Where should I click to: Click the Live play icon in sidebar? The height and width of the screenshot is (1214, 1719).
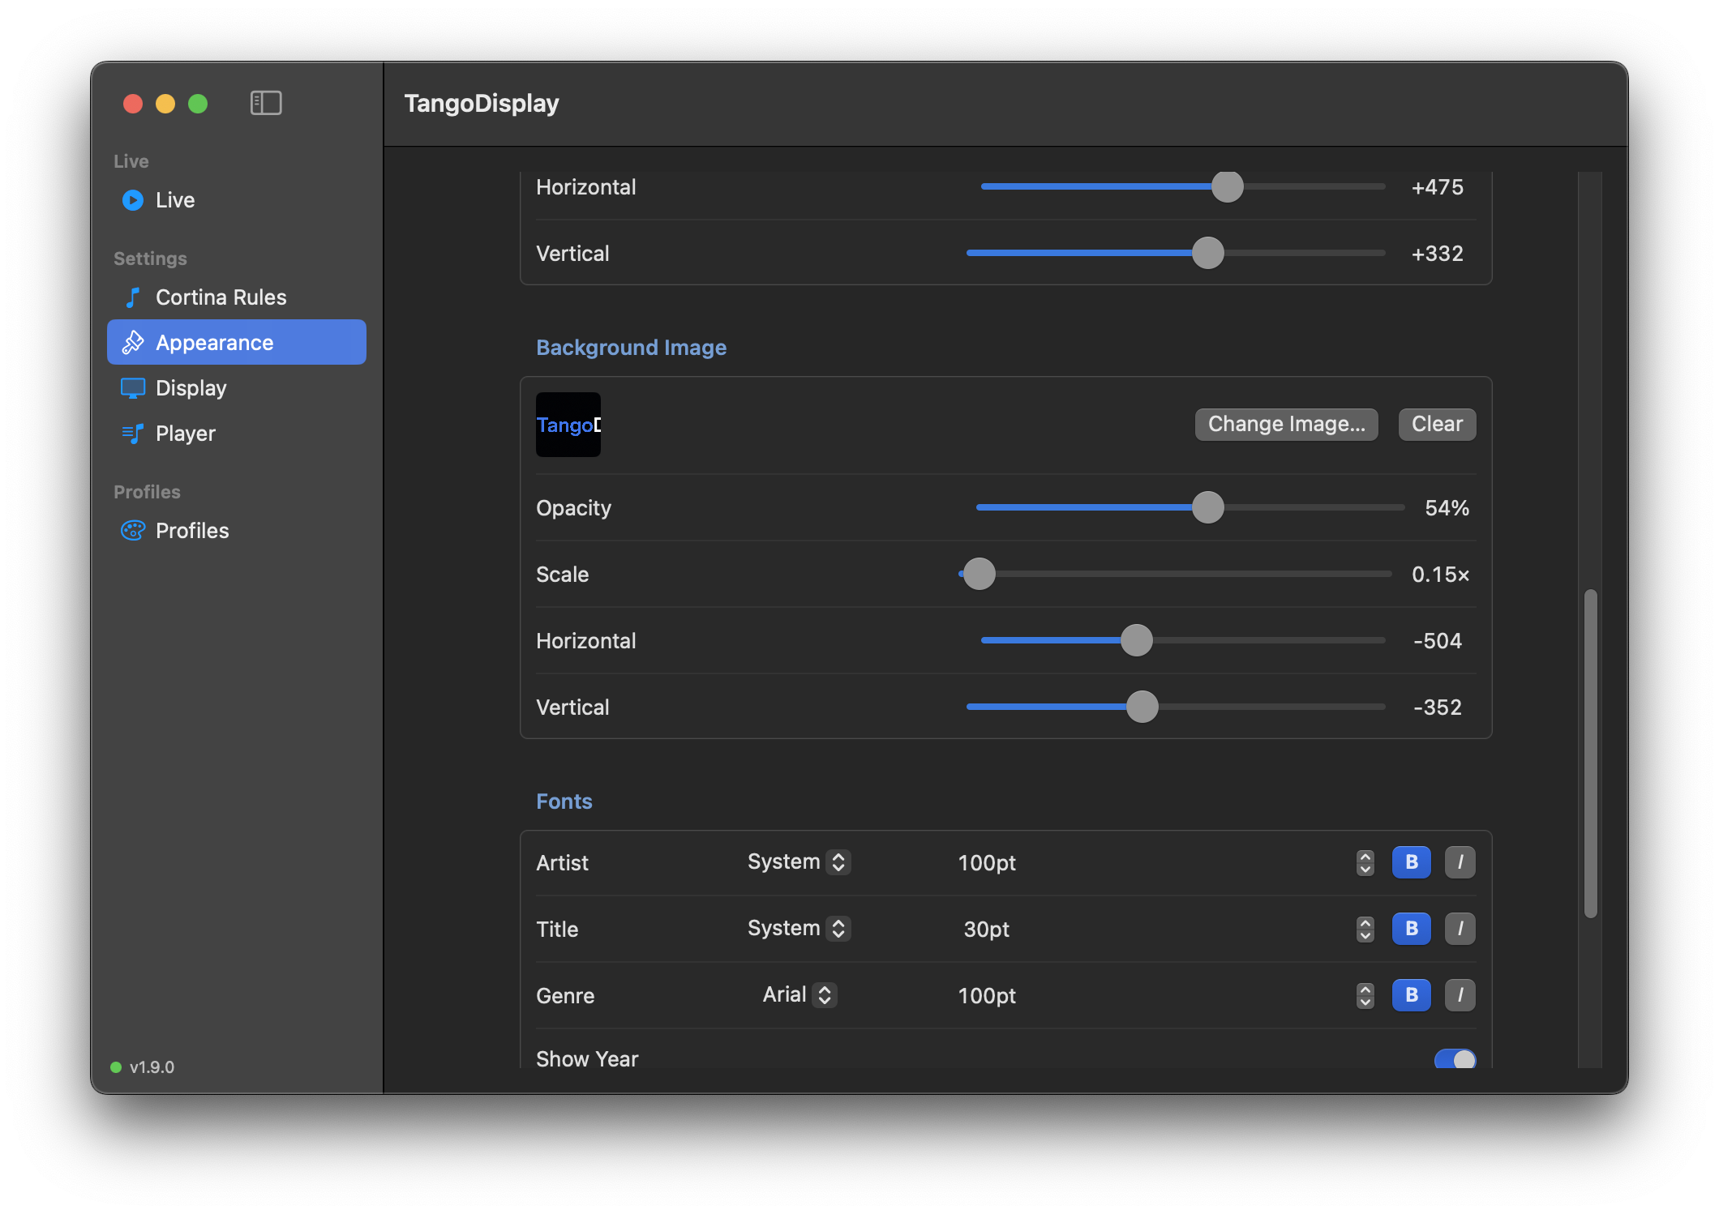[x=133, y=200]
